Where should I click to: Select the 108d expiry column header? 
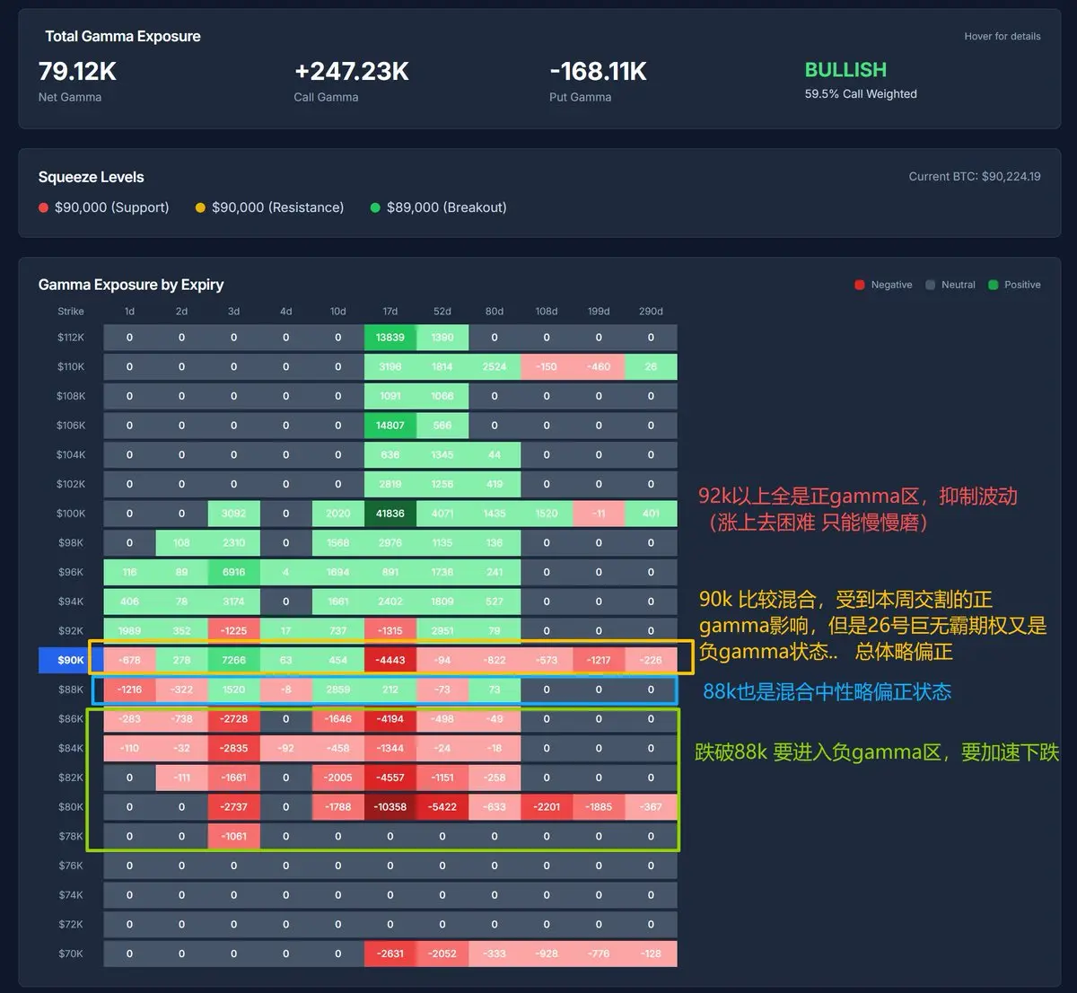[547, 312]
